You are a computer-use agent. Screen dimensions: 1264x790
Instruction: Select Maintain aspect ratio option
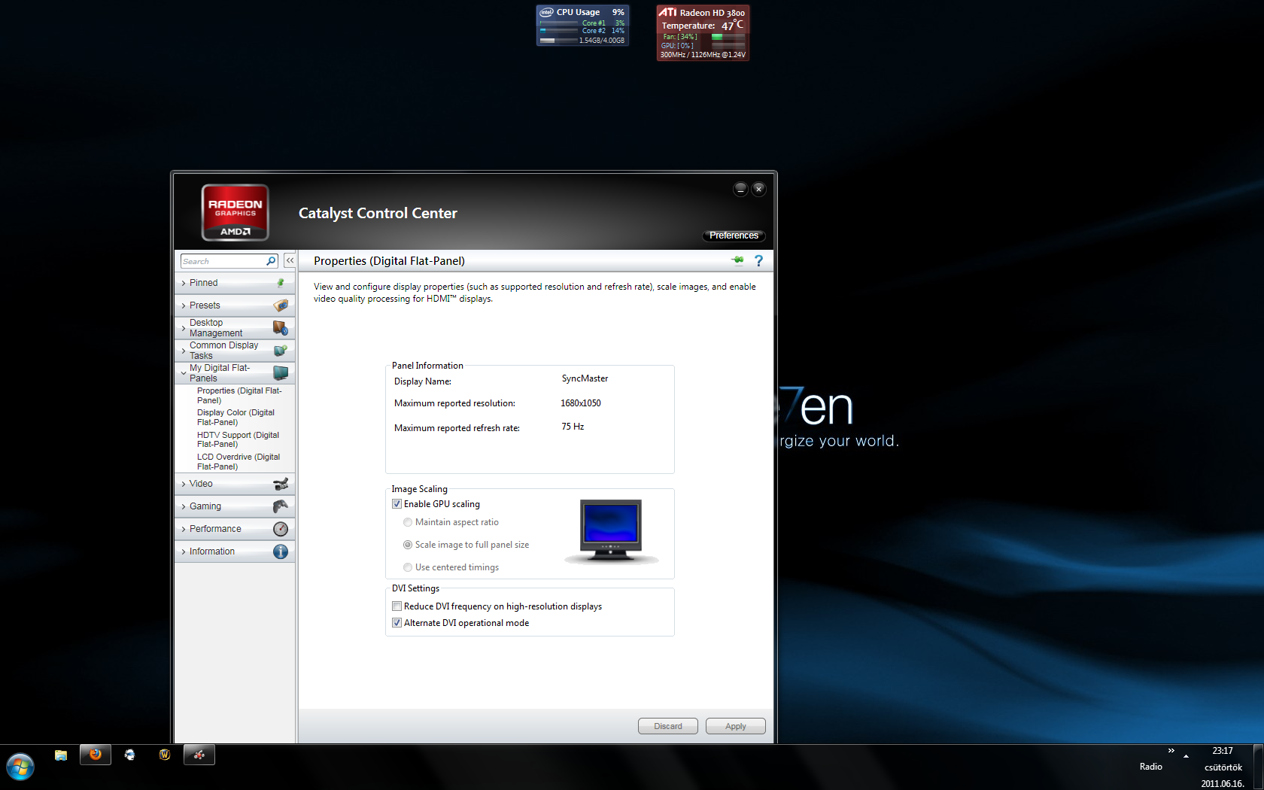[408, 522]
